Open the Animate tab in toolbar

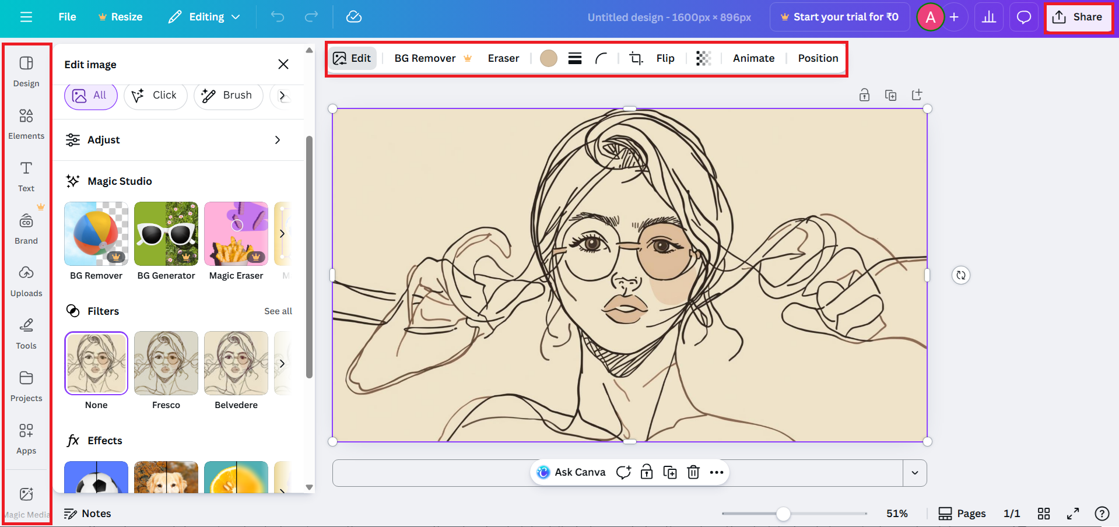pos(753,58)
